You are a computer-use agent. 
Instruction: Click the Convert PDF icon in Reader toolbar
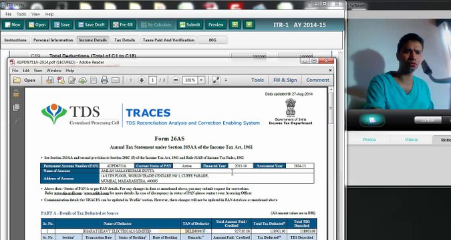point(61,80)
